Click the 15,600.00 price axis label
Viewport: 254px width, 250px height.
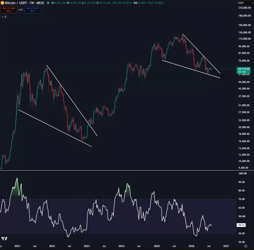(244, 141)
